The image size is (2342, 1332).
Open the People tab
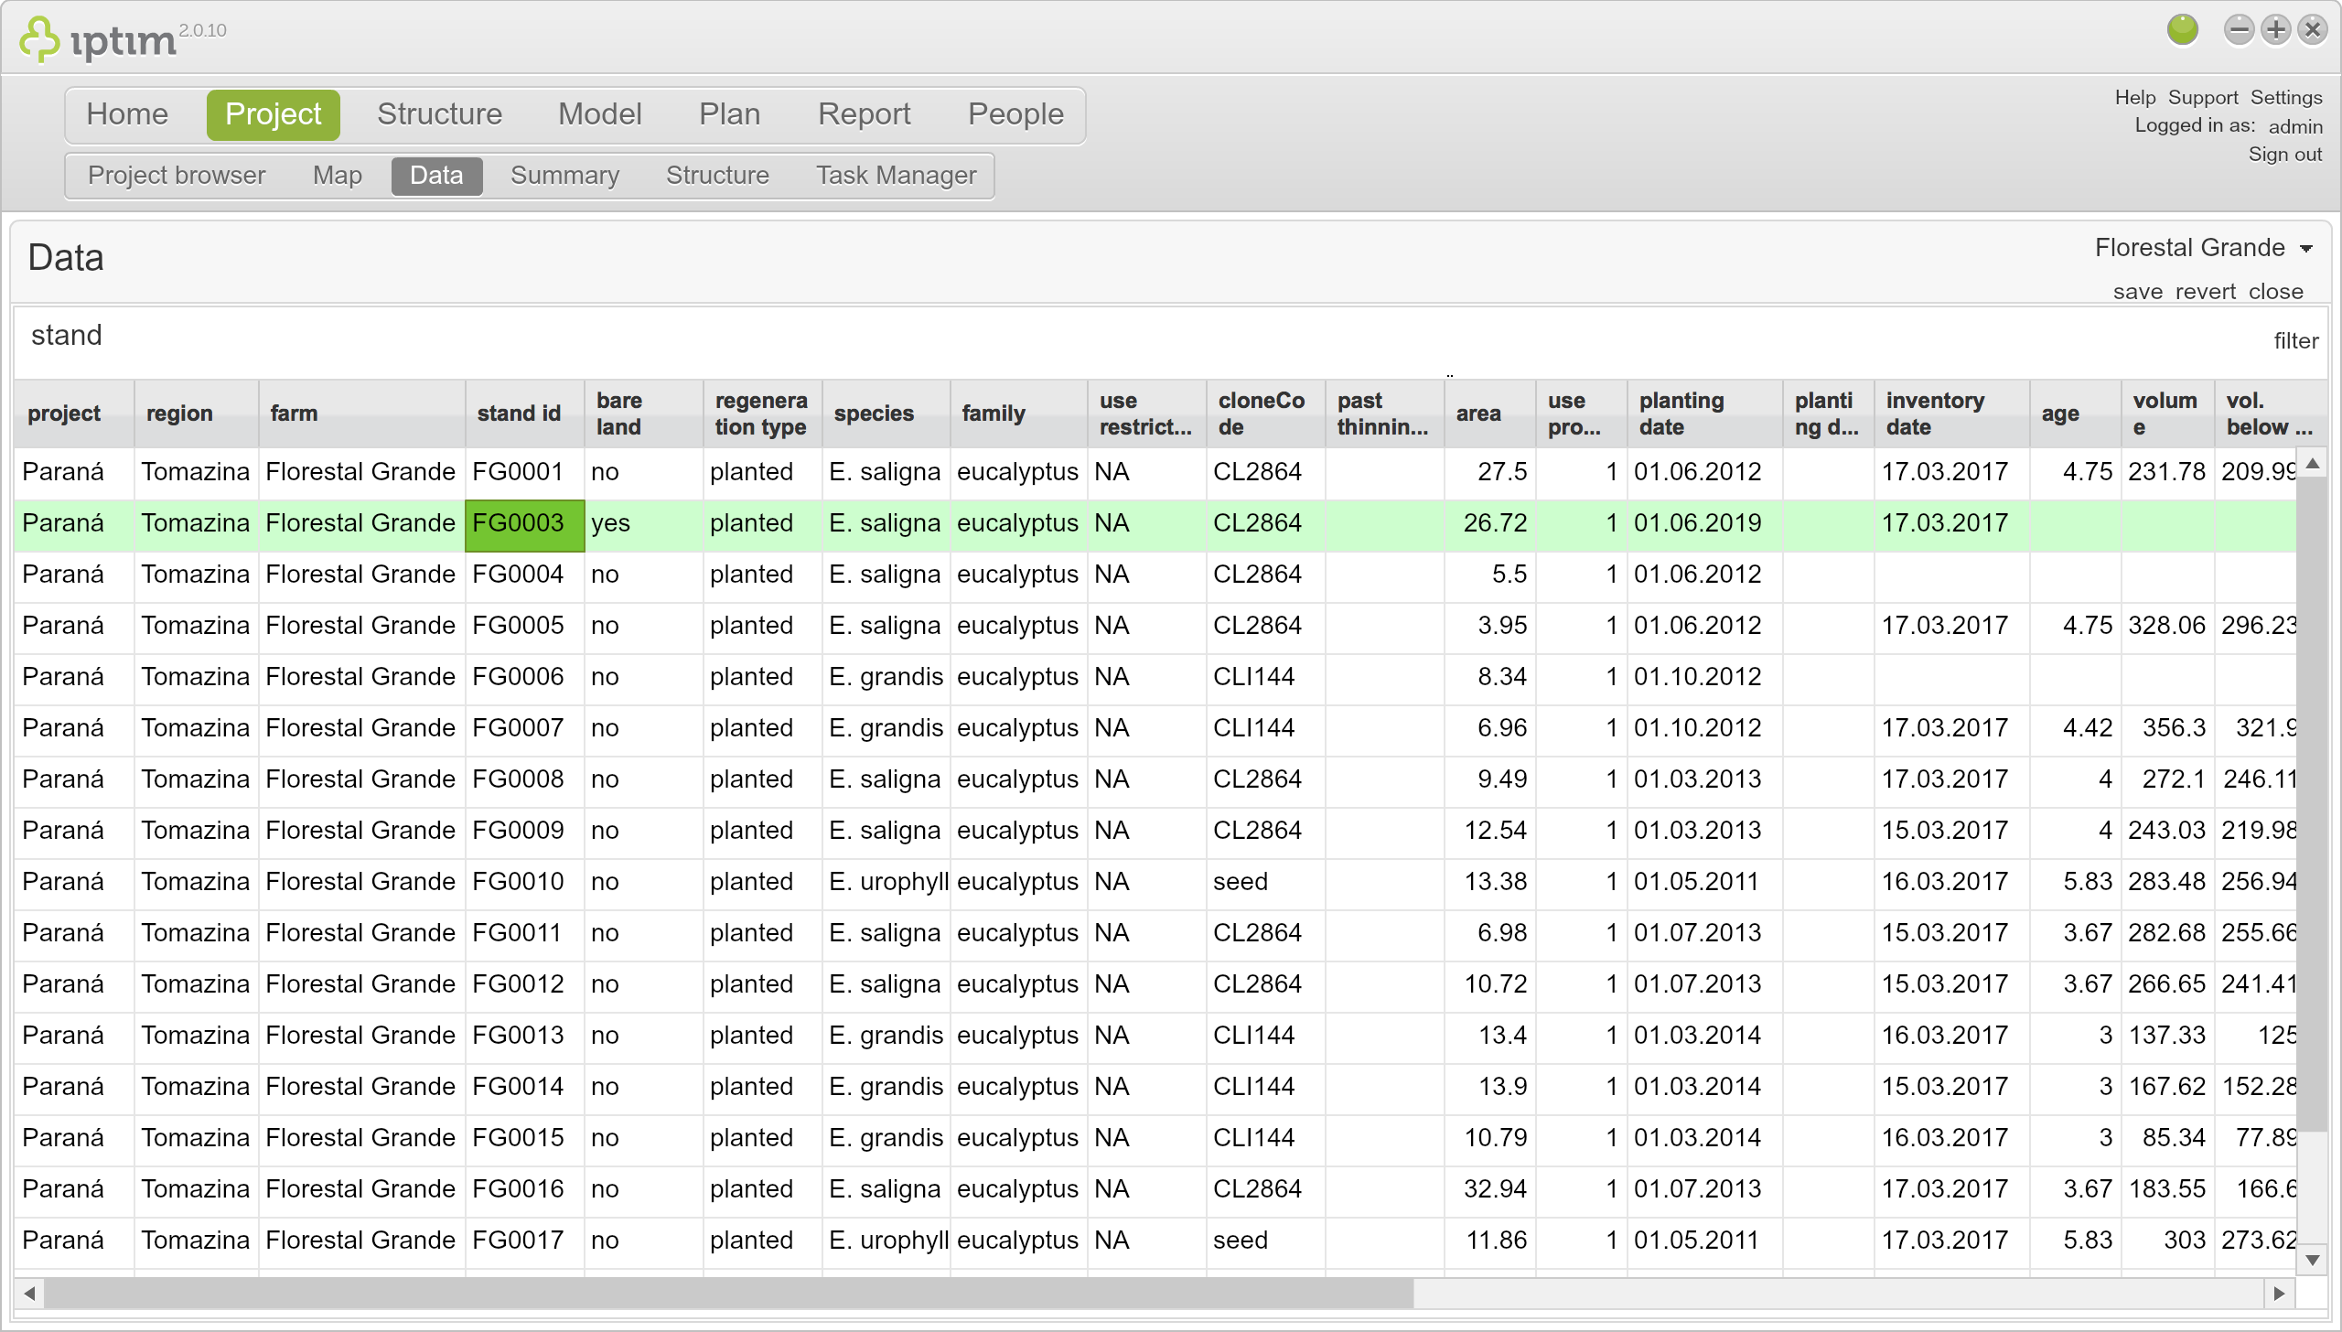coord(1015,114)
